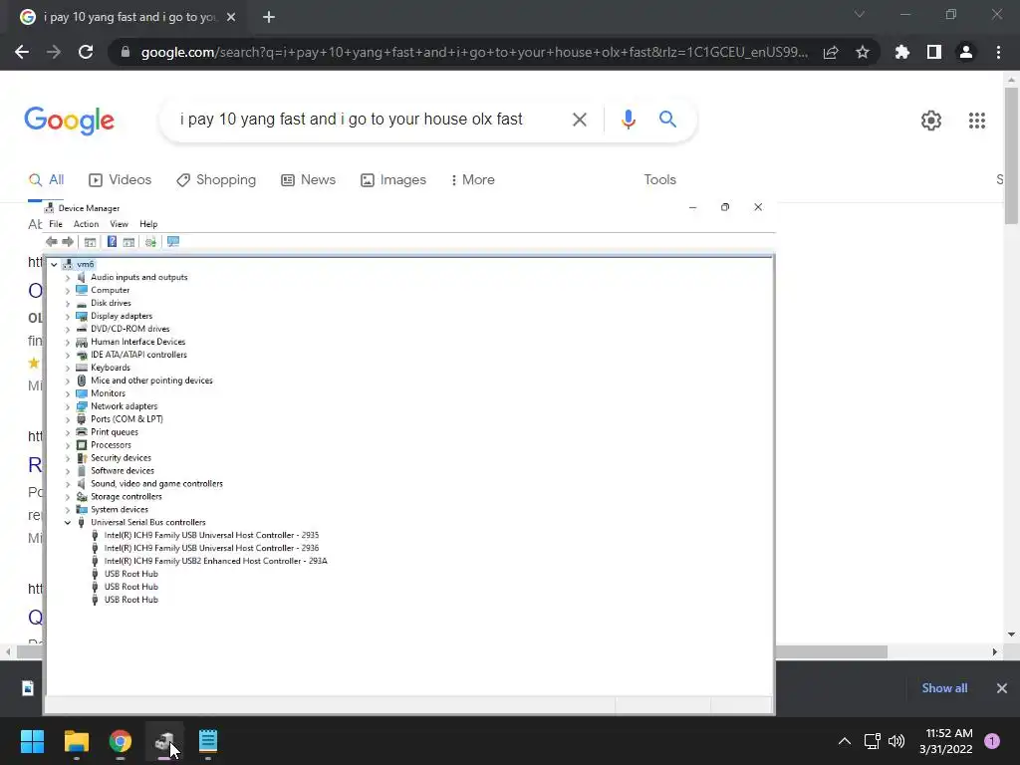This screenshot has height=765, width=1020.
Task: Expand Disk drives category
Action: tap(68, 303)
